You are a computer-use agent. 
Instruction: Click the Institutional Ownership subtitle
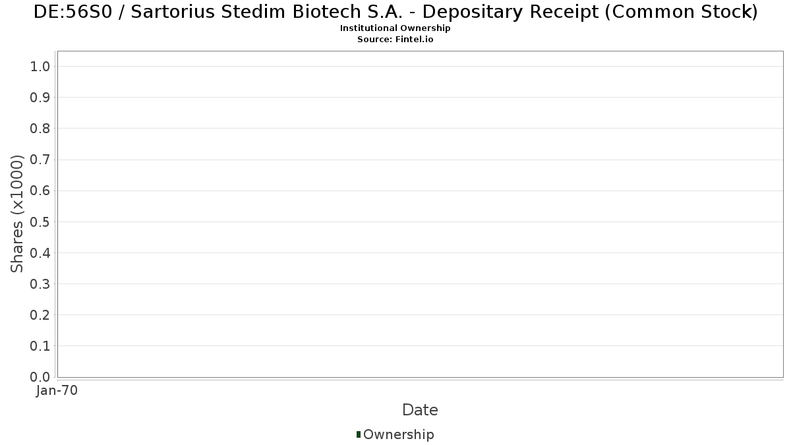point(395,28)
